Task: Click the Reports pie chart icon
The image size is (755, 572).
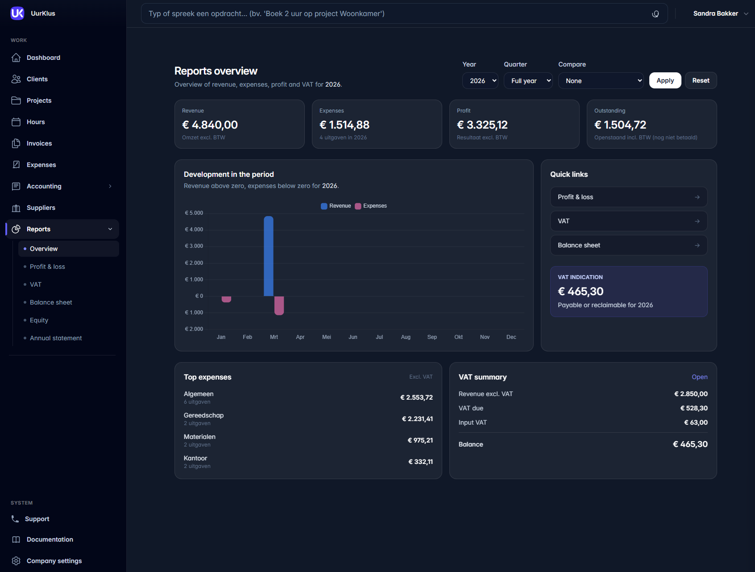Action: point(16,229)
